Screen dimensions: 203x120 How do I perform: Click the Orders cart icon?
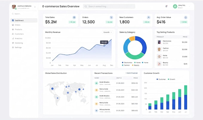point(111,18)
